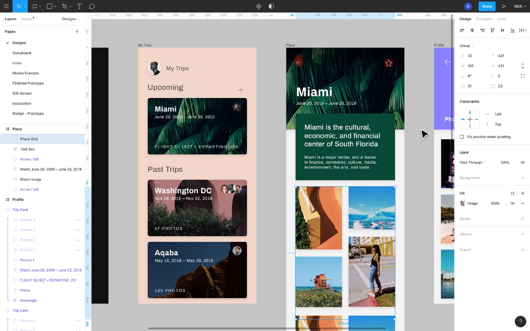Toggle layer visibility eye in Layer section

522,162
